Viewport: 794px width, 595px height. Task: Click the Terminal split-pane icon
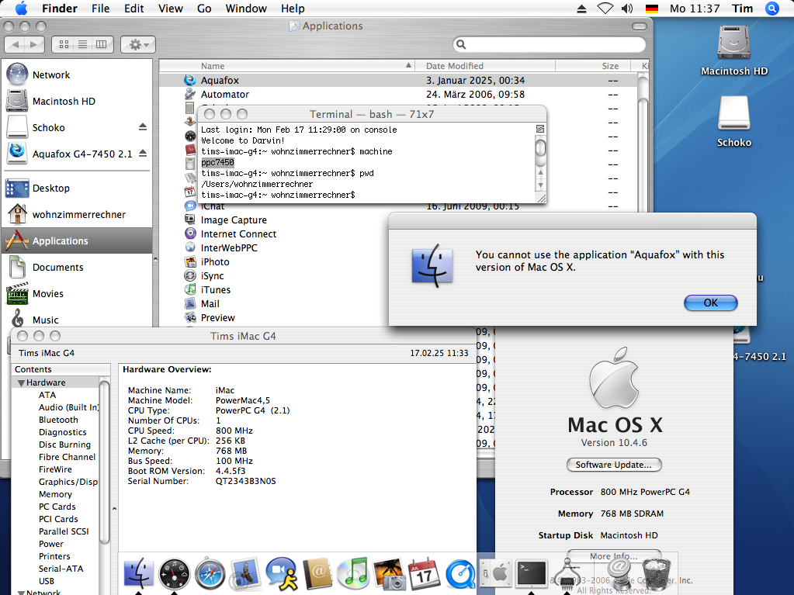pos(540,129)
